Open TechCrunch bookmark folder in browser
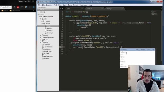This screenshot has width=164, height=92. coord(15,10)
